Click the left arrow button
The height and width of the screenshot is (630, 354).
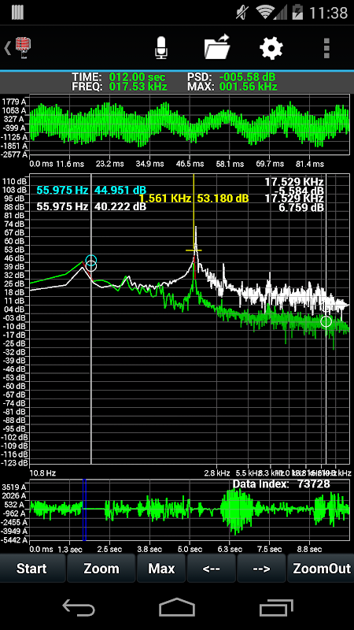[212, 569]
